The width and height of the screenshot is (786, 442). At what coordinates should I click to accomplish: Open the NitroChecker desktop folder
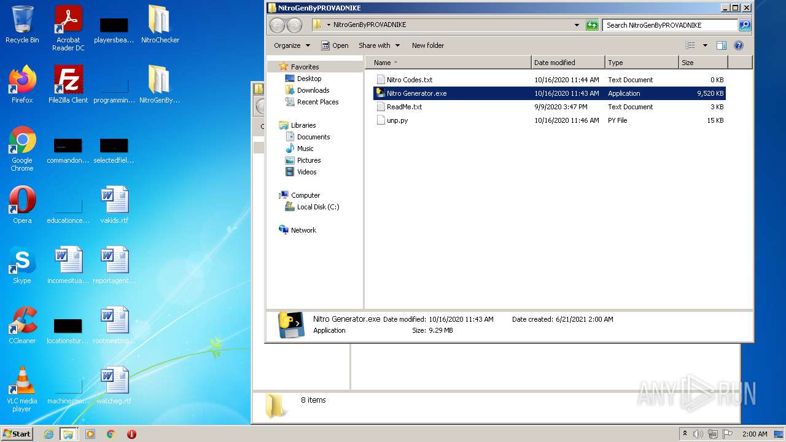coord(160,25)
